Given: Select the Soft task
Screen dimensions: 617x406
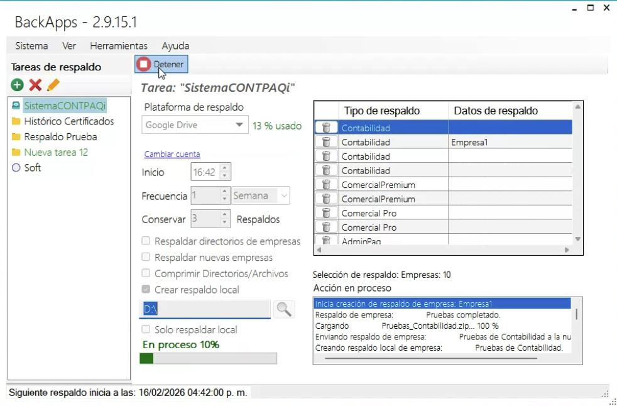Looking at the screenshot, I should coord(33,168).
